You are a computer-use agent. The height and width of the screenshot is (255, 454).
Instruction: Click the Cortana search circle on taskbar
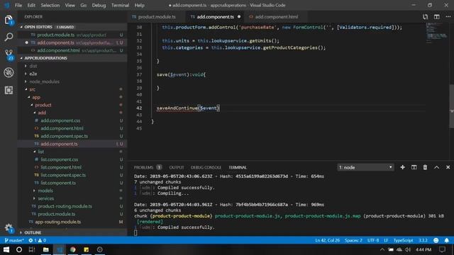tap(19, 249)
